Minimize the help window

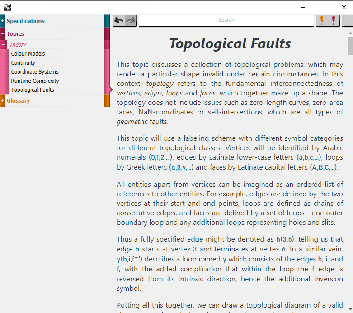coord(303,7)
